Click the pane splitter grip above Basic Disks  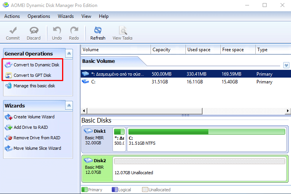[x=185, y=115]
